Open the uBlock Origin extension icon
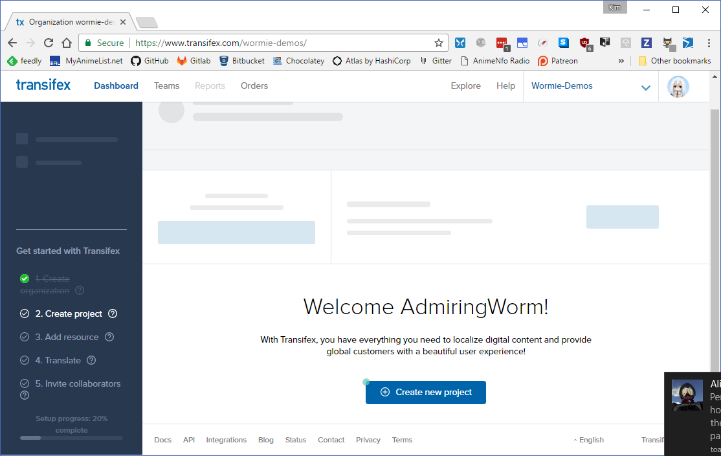Screen dimensions: 721x456 pyautogui.click(x=585, y=43)
